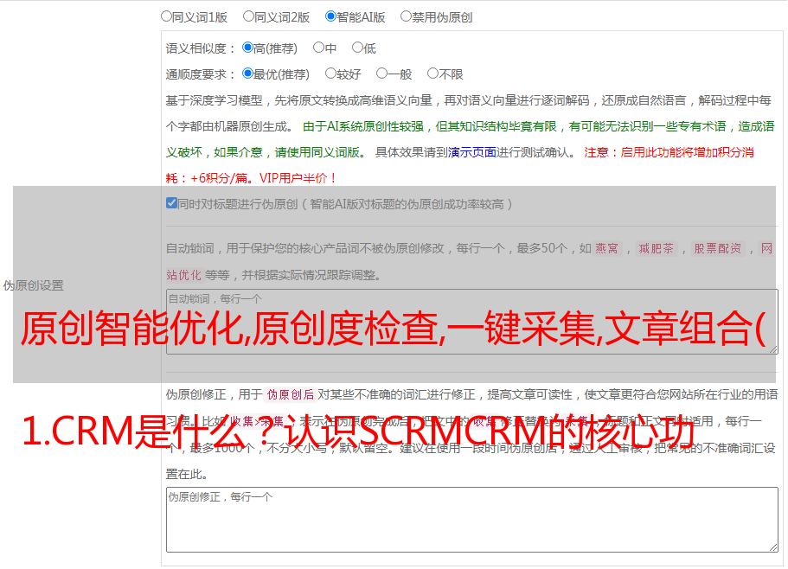
Task: Click the 伪原创后 highlighted term
Action: [291, 394]
